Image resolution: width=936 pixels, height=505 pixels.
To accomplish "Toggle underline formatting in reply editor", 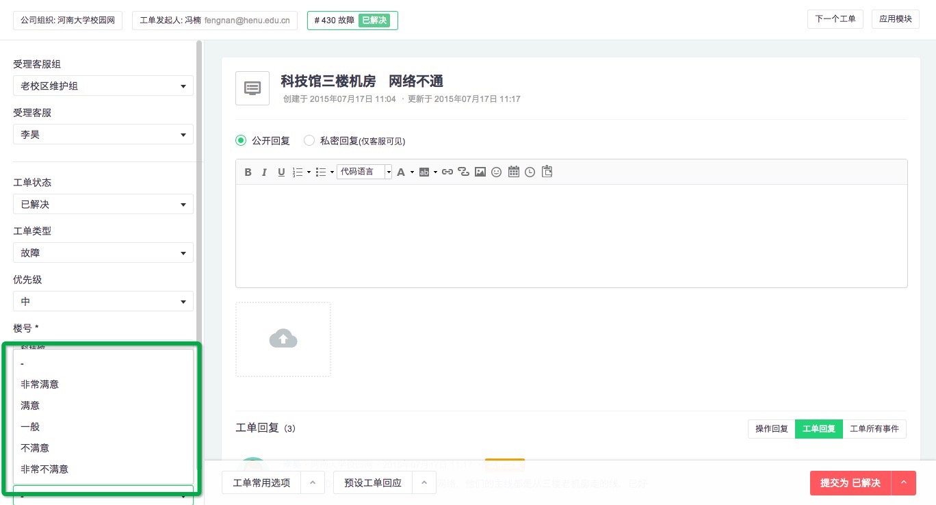I will point(281,172).
